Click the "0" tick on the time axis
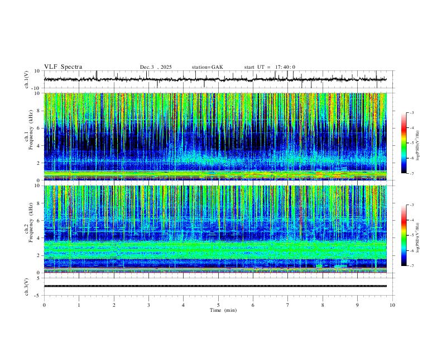This screenshot has height=342, width=442. (44, 305)
